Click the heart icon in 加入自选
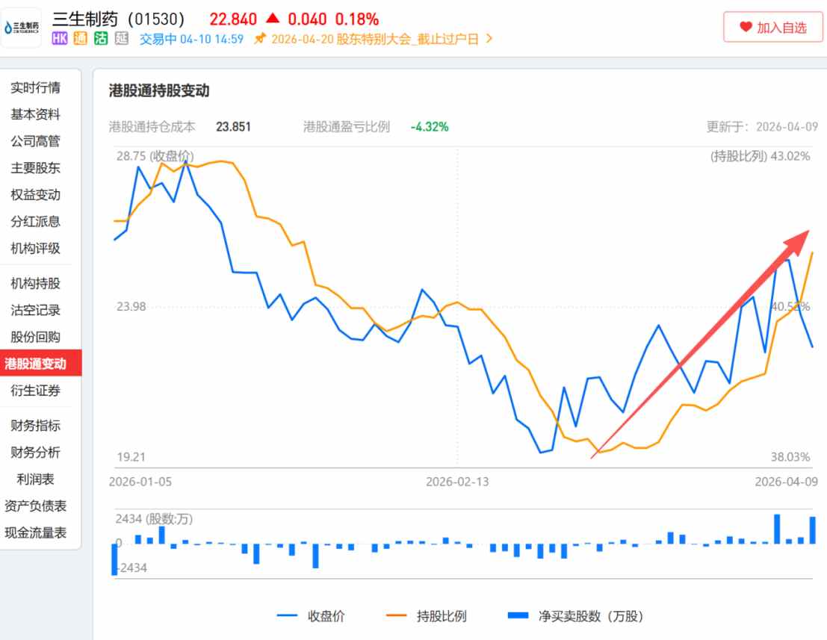The image size is (827, 640). (x=746, y=28)
